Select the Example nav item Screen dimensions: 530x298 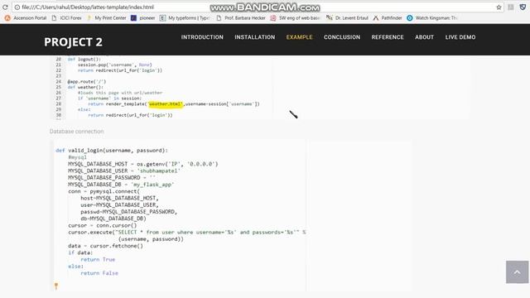click(x=300, y=37)
